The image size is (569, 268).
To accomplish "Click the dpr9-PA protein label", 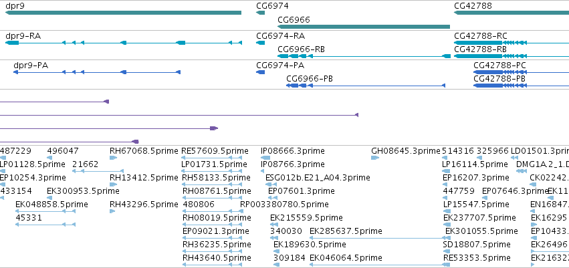I will (31, 65).
